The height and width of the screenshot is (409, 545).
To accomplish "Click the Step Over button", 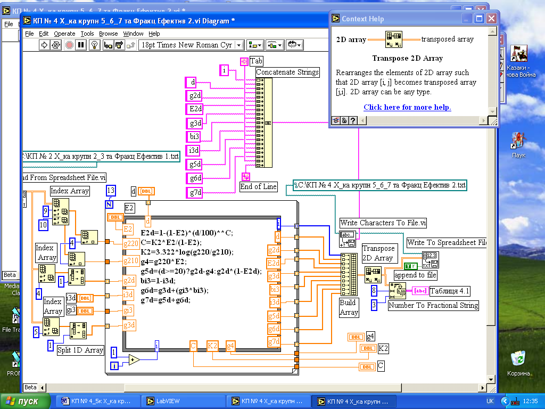I will [119, 45].
